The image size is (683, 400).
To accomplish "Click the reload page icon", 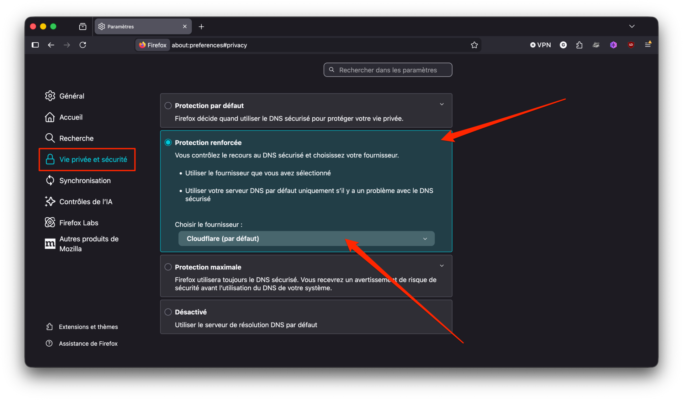I will coord(83,45).
